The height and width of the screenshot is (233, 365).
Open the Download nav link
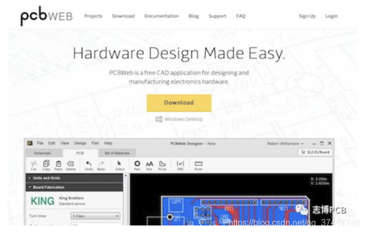tap(124, 16)
